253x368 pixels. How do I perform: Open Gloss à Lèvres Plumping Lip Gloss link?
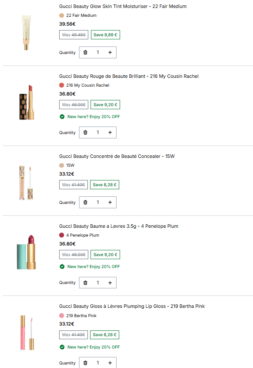coord(132,306)
